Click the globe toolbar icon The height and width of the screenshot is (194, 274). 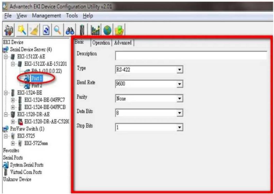click(107, 30)
